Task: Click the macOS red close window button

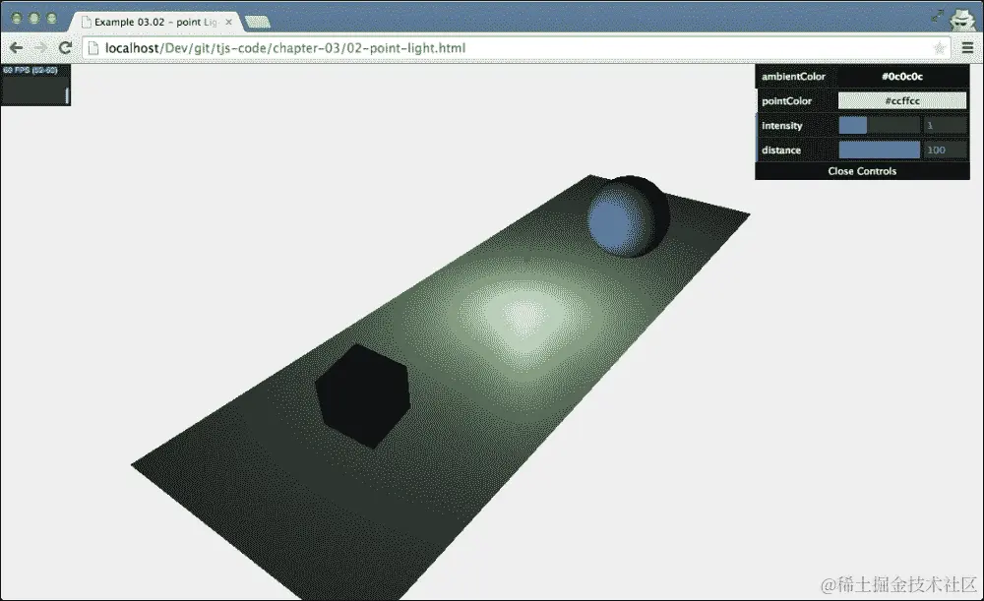Action: click(17, 18)
